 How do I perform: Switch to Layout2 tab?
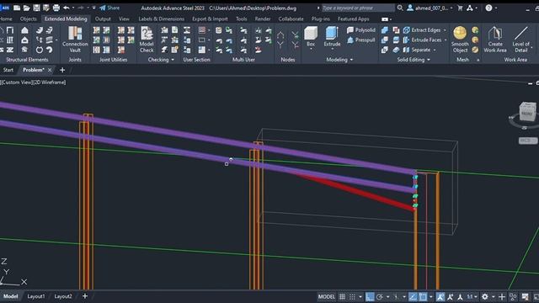coord(63,296)
